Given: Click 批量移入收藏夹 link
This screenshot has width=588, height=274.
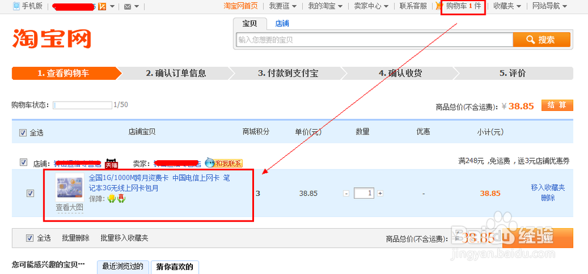Looking at the screenshot, I should [125, 238].
